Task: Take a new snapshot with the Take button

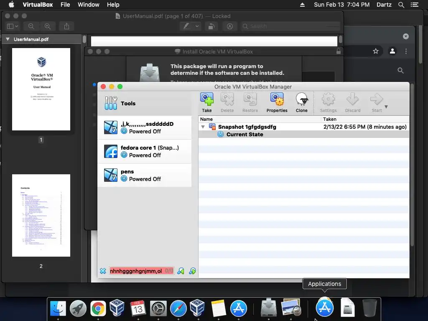Action: tap(206, 102)
